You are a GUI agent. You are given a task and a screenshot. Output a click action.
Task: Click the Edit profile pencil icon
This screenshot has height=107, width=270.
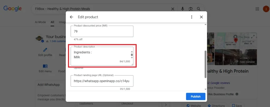(x=45, y=50)
